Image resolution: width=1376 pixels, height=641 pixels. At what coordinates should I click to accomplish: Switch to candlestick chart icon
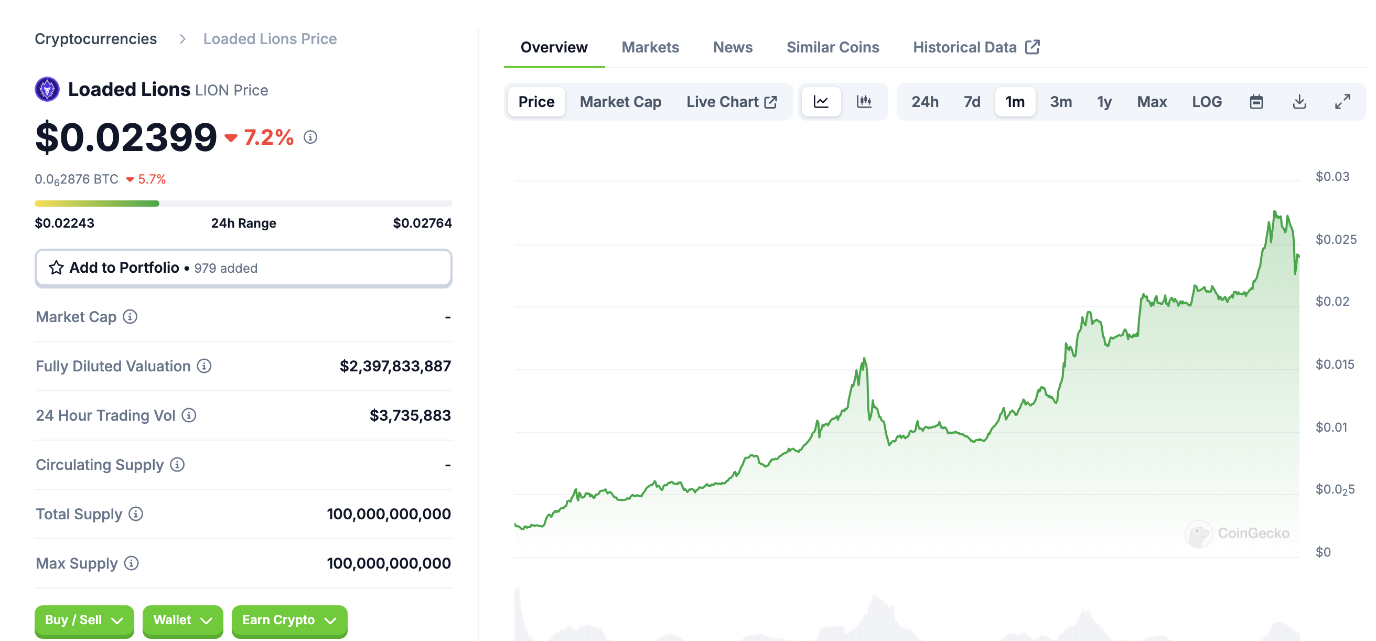coord(864,101)
